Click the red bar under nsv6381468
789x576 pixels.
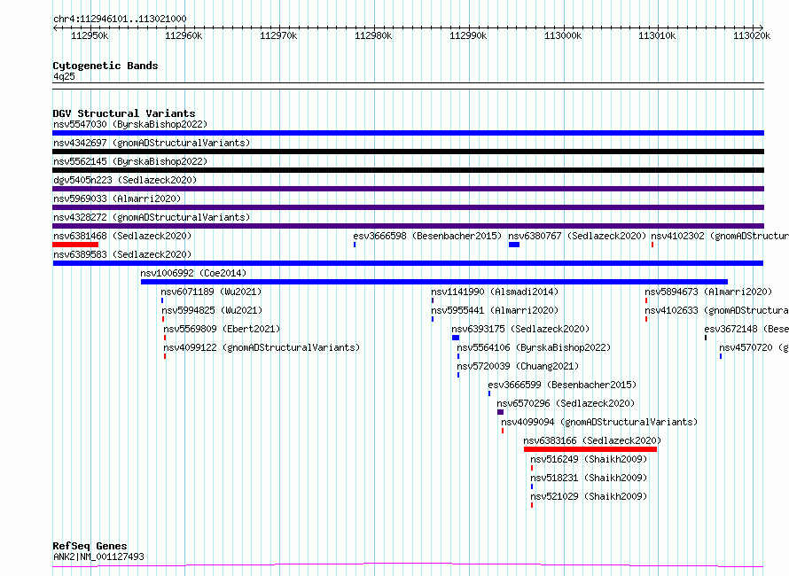coord(75,245)
